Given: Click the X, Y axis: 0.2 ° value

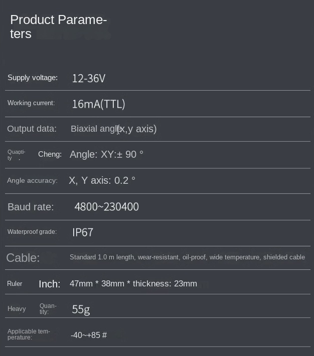Looking at the screenshot, I should tap(102, 180).
